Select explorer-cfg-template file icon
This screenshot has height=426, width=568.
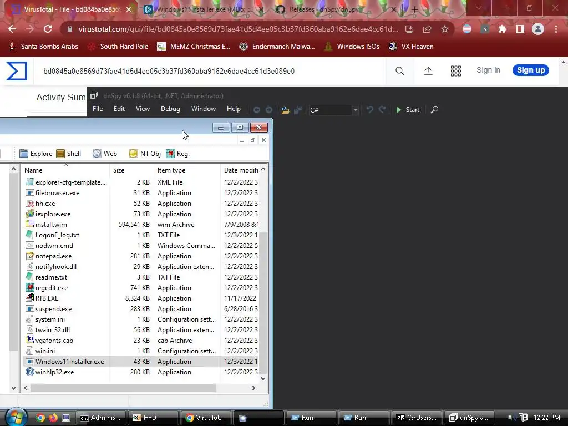30,182
